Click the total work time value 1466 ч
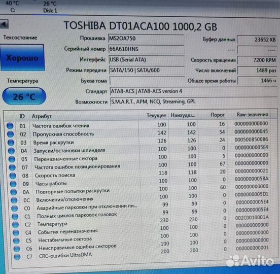This screenshot has height=274, width=280. coord(258,81)
